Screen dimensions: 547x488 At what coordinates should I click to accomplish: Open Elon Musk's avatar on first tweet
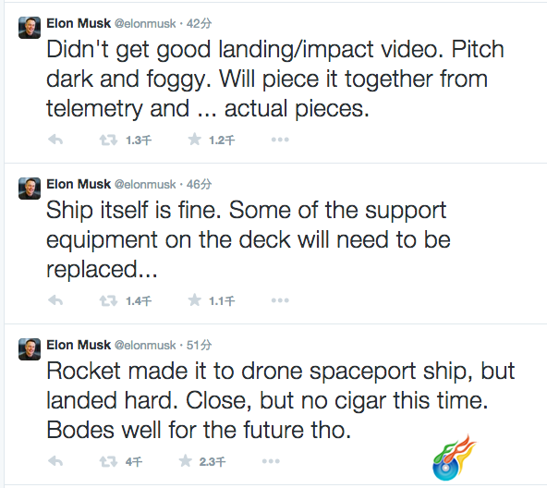[30, 28]
